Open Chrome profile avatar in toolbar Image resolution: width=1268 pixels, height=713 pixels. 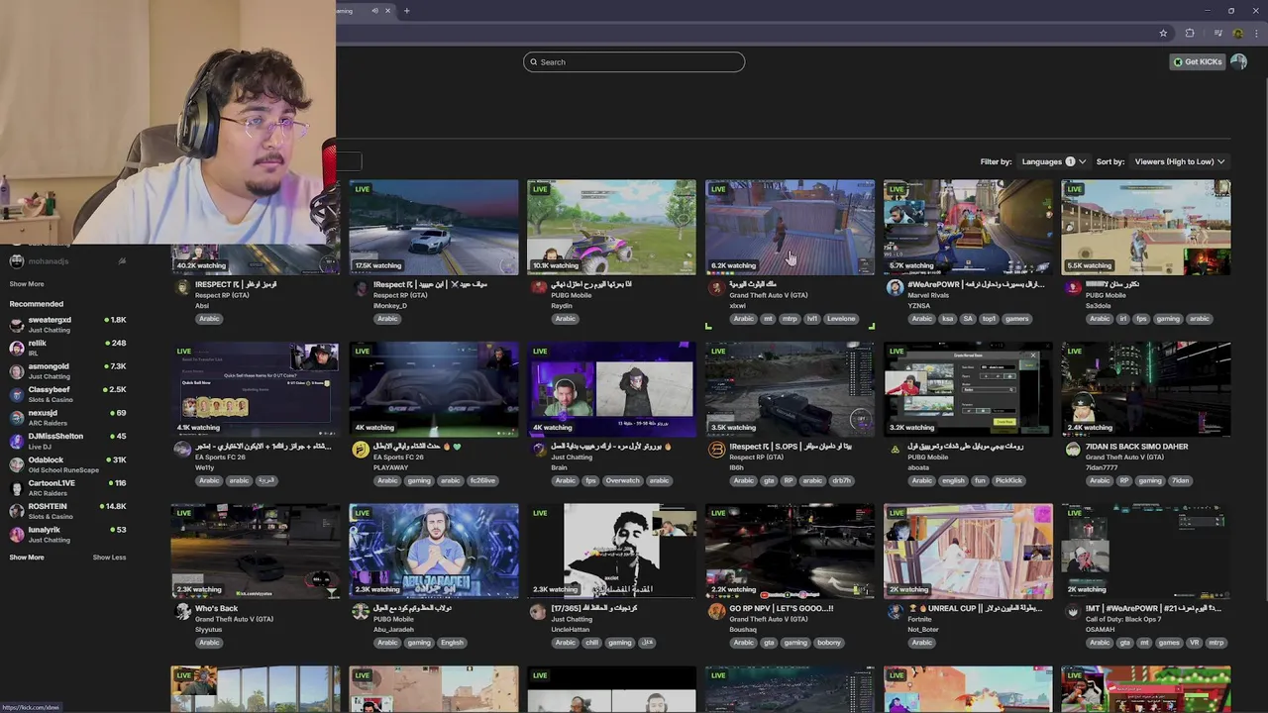pyautogui.click(x=1238, y=33)
